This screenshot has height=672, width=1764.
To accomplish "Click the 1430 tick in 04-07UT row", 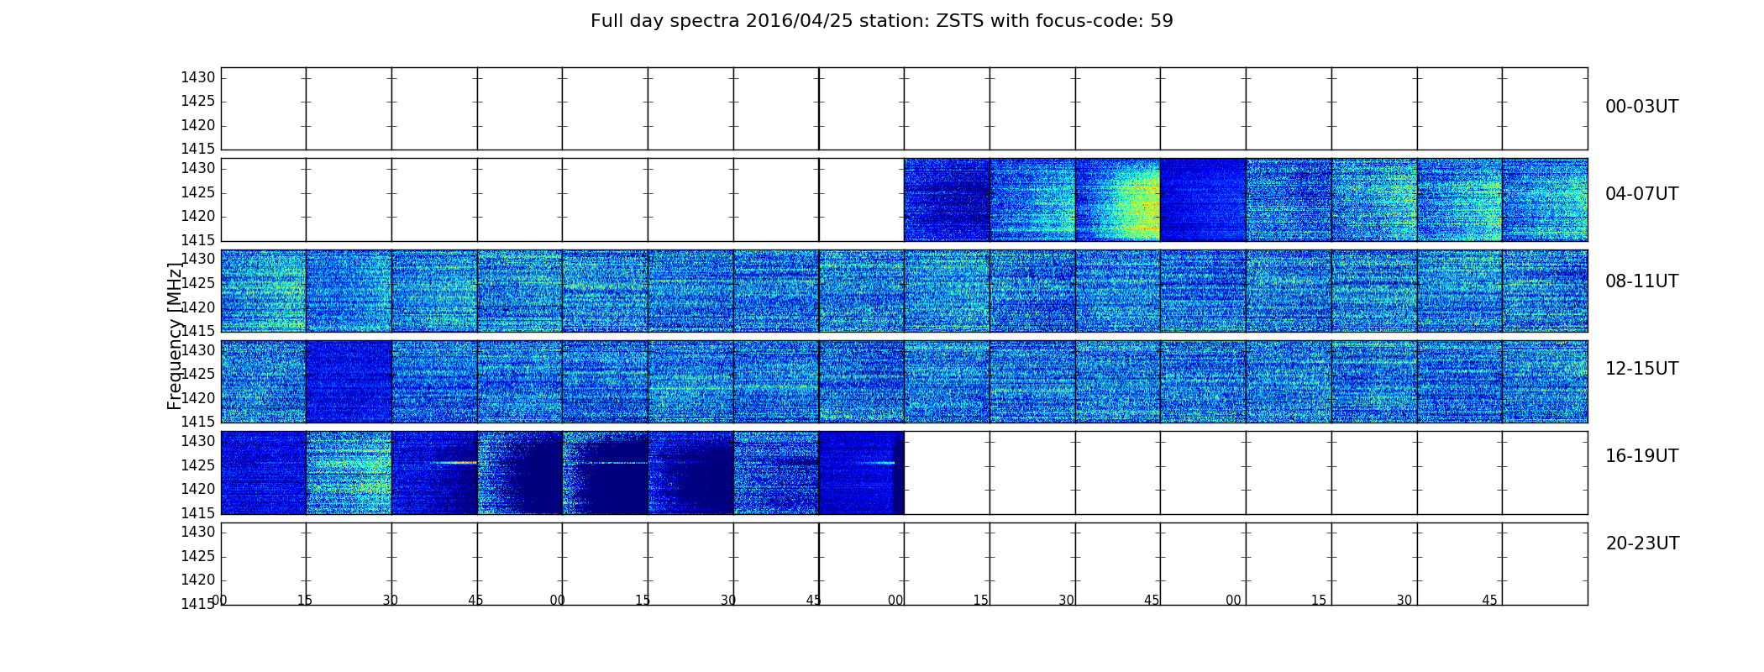I will [x=198, y=168].
